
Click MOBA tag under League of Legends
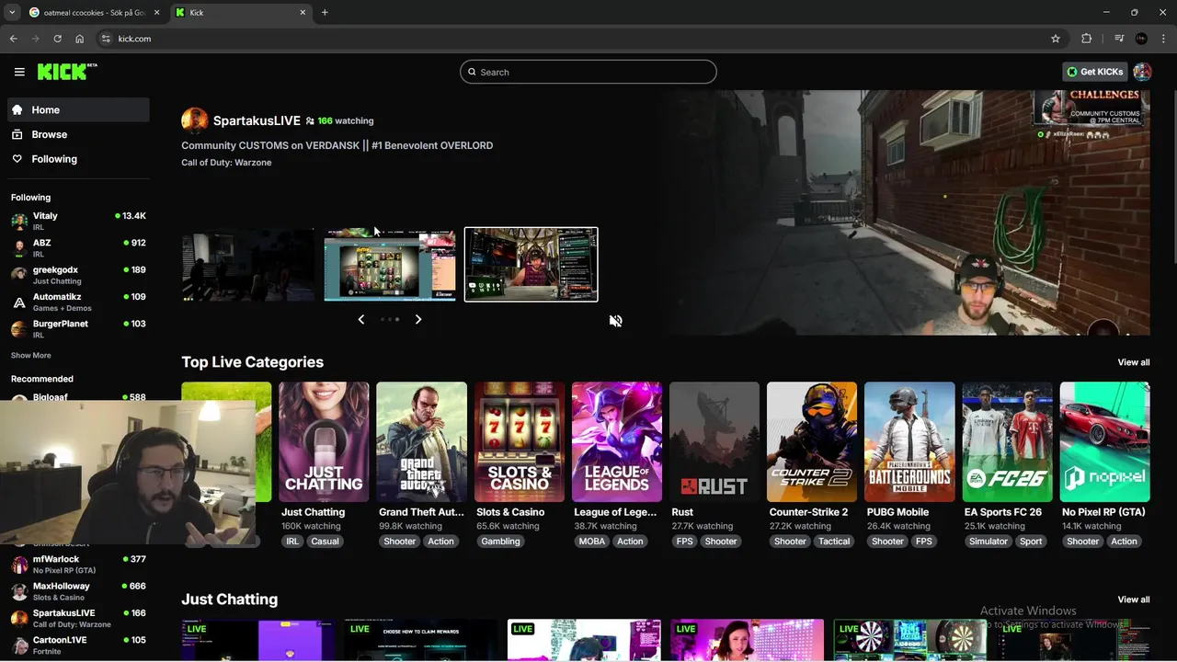pyautogui.click(x=591, y=542)
